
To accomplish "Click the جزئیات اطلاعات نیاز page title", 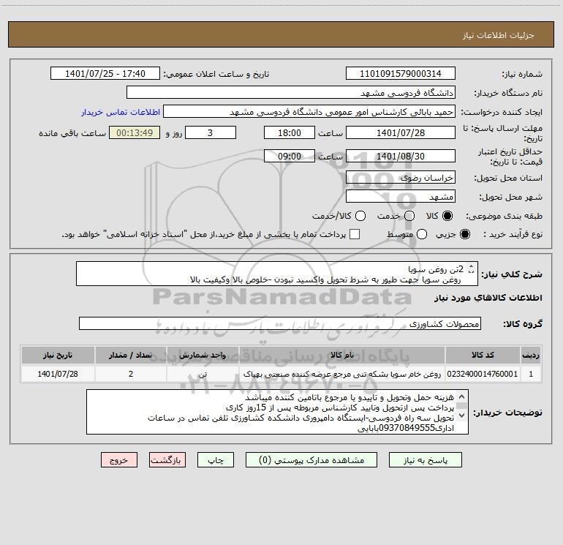I will 499,35.
